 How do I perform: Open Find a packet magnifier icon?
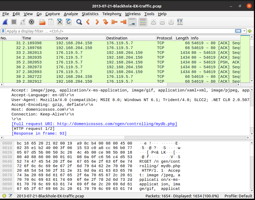(79, 22)
